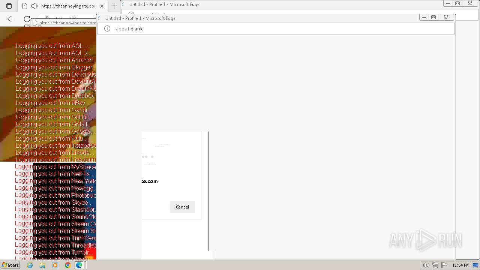Viewport: 480px width, 270px height.
Task: Click the about:blank address field in front window
Action: [x=276, y=28]
